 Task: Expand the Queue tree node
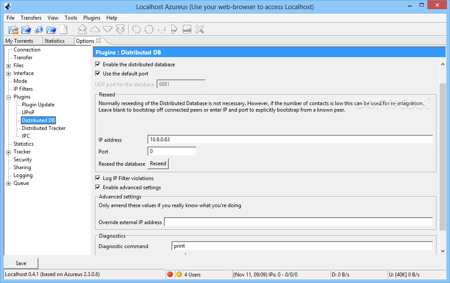click(x=9, y=184)
